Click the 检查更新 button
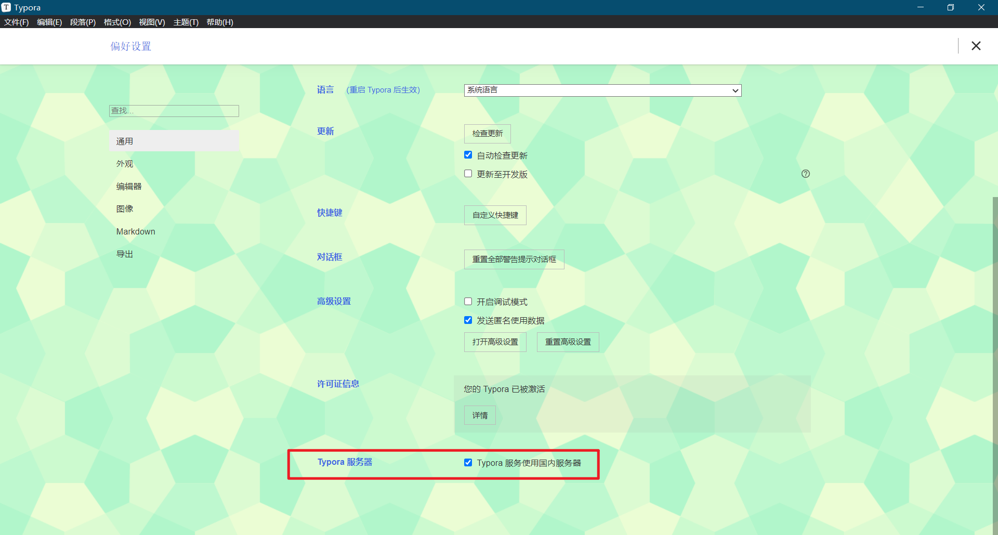The height and width of the screenshot is (535, 998). (x=488, y=134)
